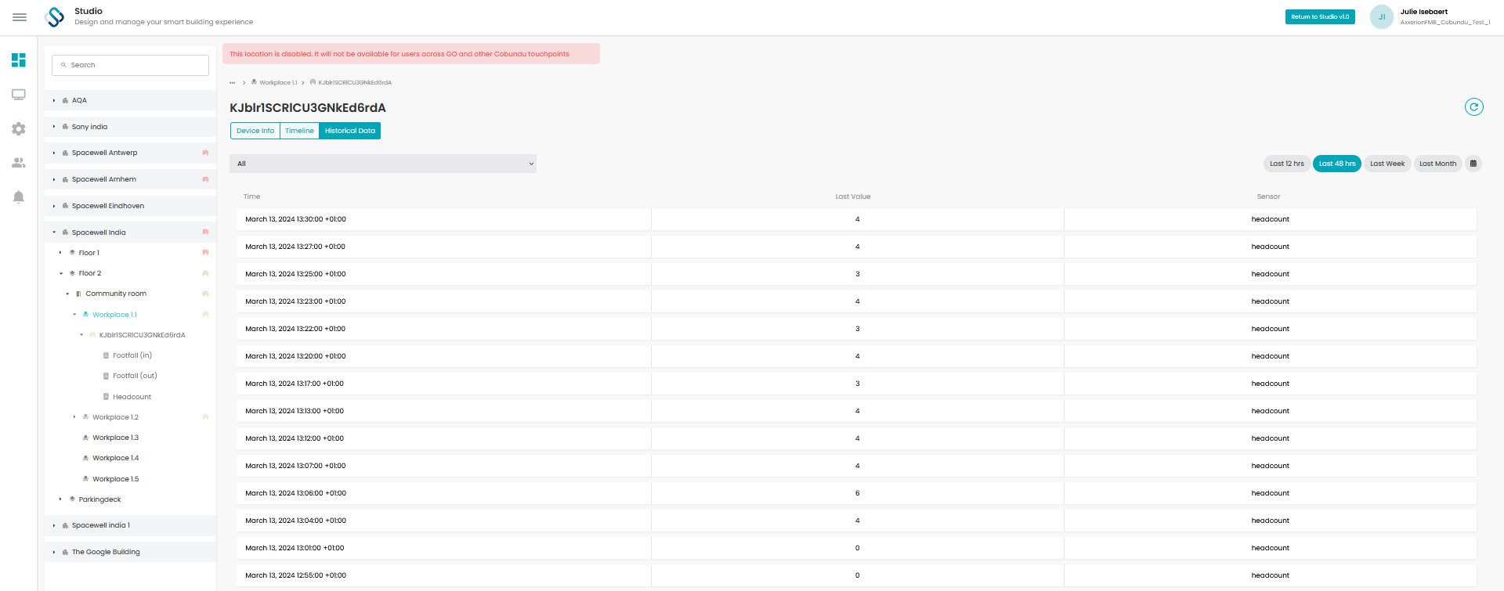Select Footfall (out) sensor in tree
The width and height of the screenshot is (1504, 591).
(x=135, y=376)
